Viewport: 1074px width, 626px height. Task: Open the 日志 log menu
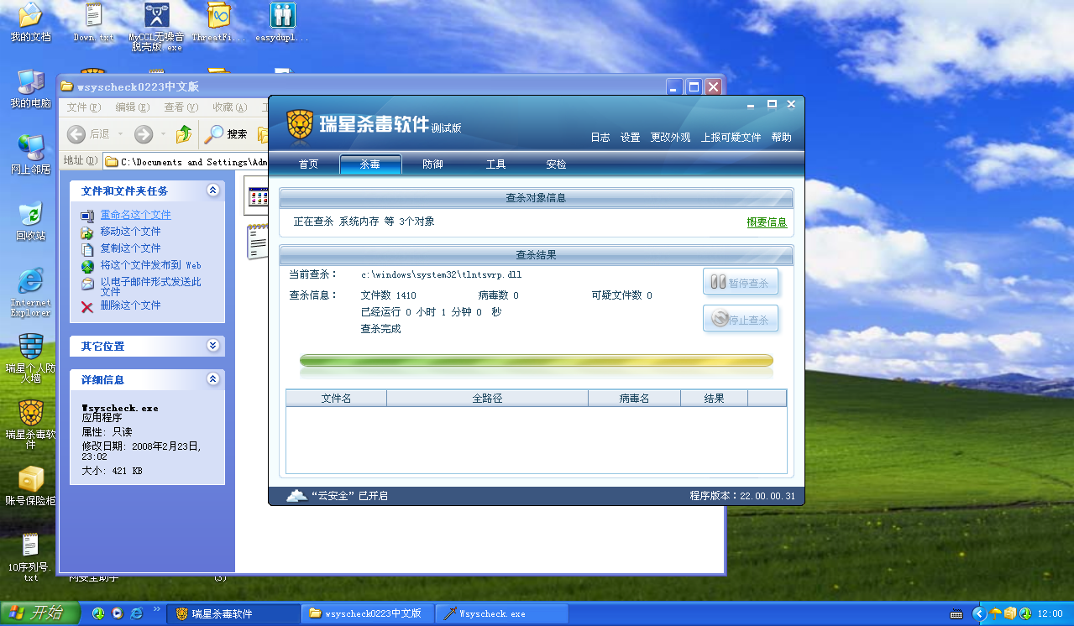(600, 138)
